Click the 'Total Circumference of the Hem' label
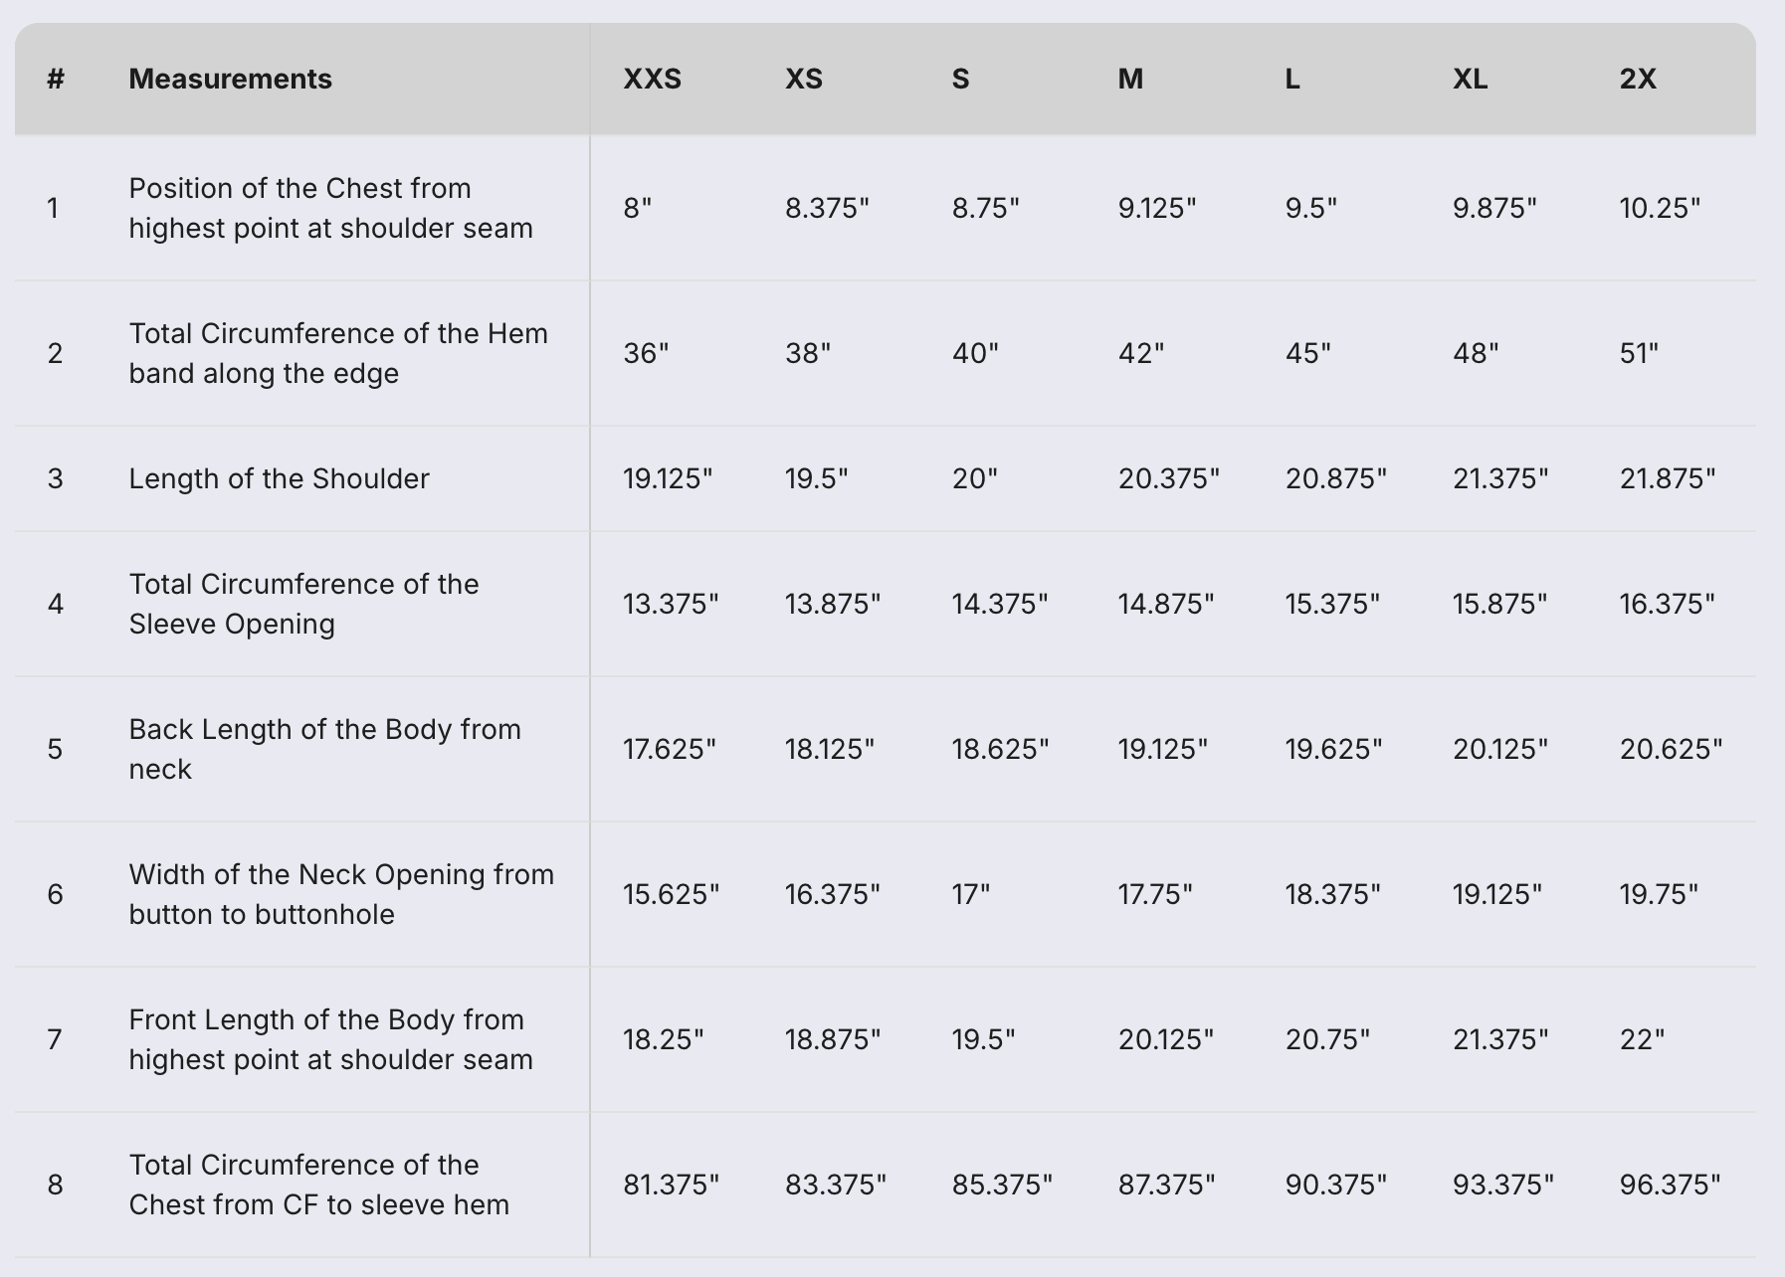This screenshot has height=1277, width=1785. tap(338, 353)
